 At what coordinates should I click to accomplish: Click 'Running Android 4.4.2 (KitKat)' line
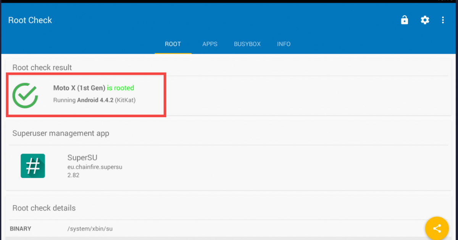click(x=94, y=101)
